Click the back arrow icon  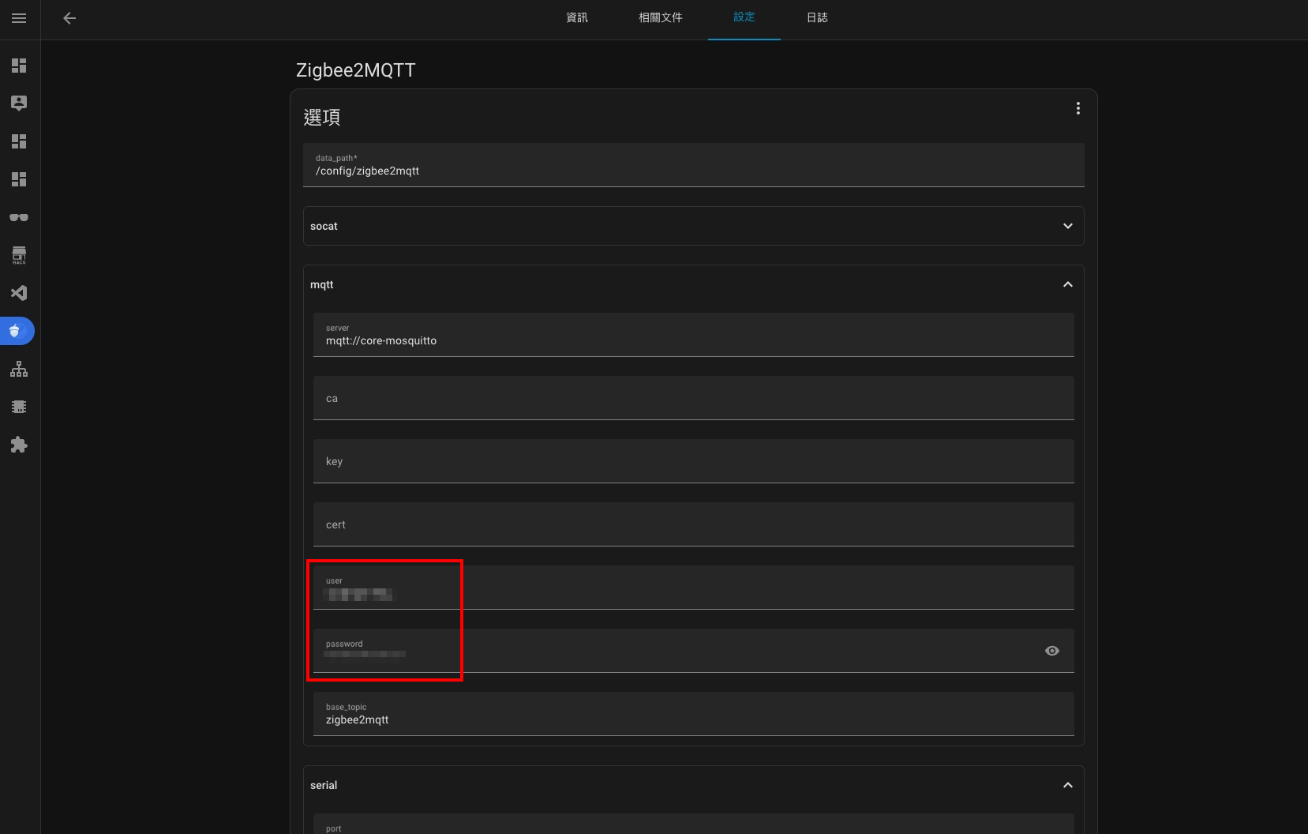[69, 18]
